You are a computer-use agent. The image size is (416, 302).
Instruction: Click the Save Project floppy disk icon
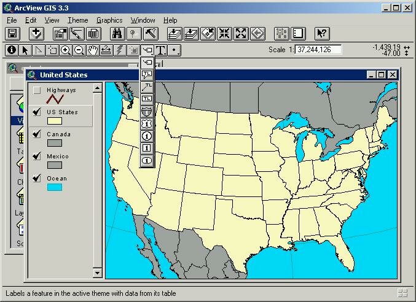point(12,34)
